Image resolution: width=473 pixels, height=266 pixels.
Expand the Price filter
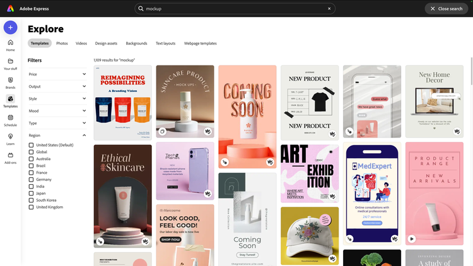tap(57, 74)
